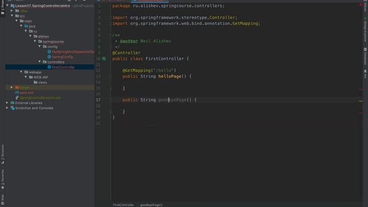Collapse the controllers package arrow

coord(40,62)
